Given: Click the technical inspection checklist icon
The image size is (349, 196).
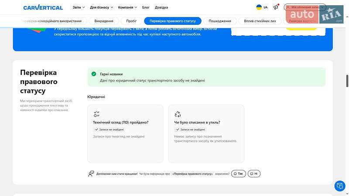Looking at the screenshot, I should (x=96, y=114).
